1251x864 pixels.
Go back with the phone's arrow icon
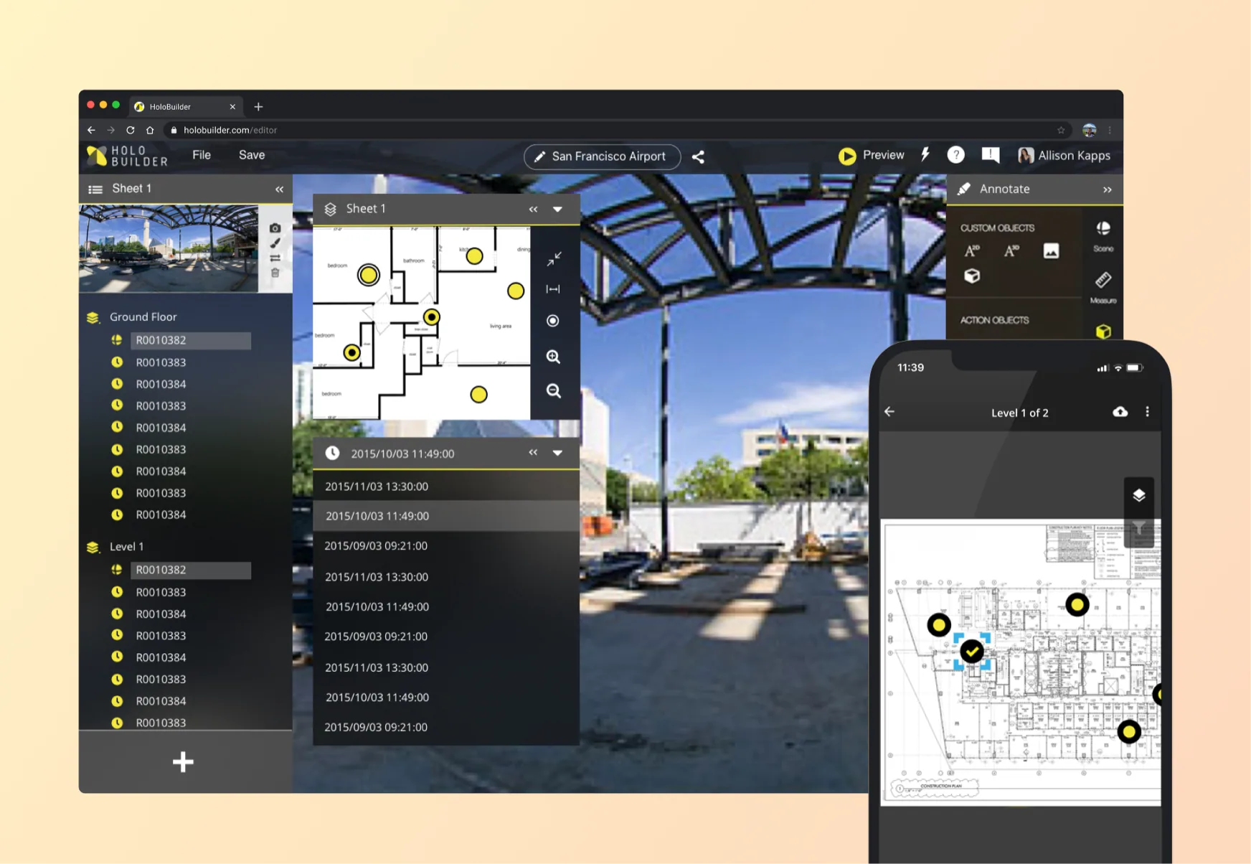click(x=889, y=412)
